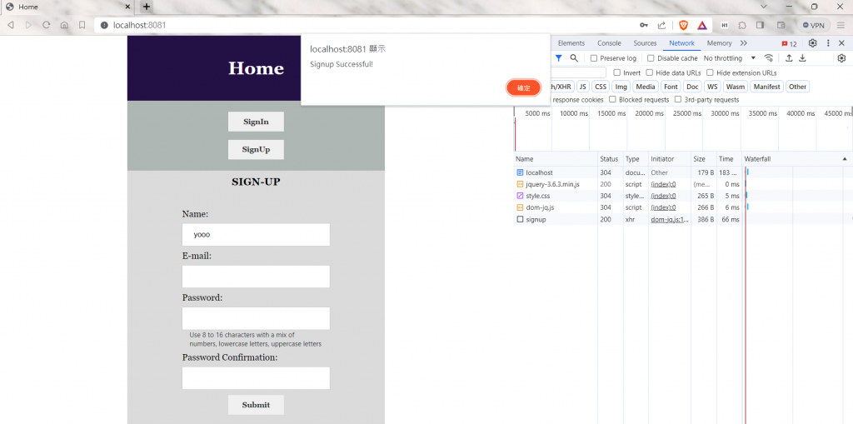Close the DevTools panel
The width and height of the screenshot is (853, 424).
pos(842,43)
